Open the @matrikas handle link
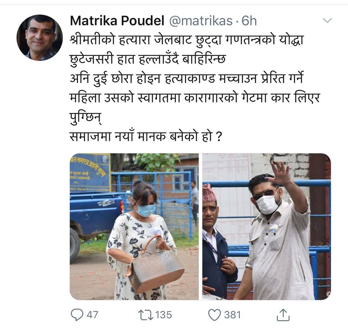The height and width of the screenshot is (330, 348). point(201,21)
